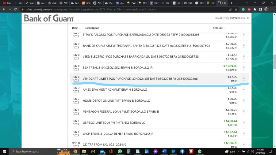
Task: Open options menu for ATM WITHDRAWAL transaction
Action: point(244,46)
